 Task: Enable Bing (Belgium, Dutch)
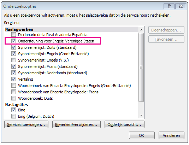pos(13,116)
